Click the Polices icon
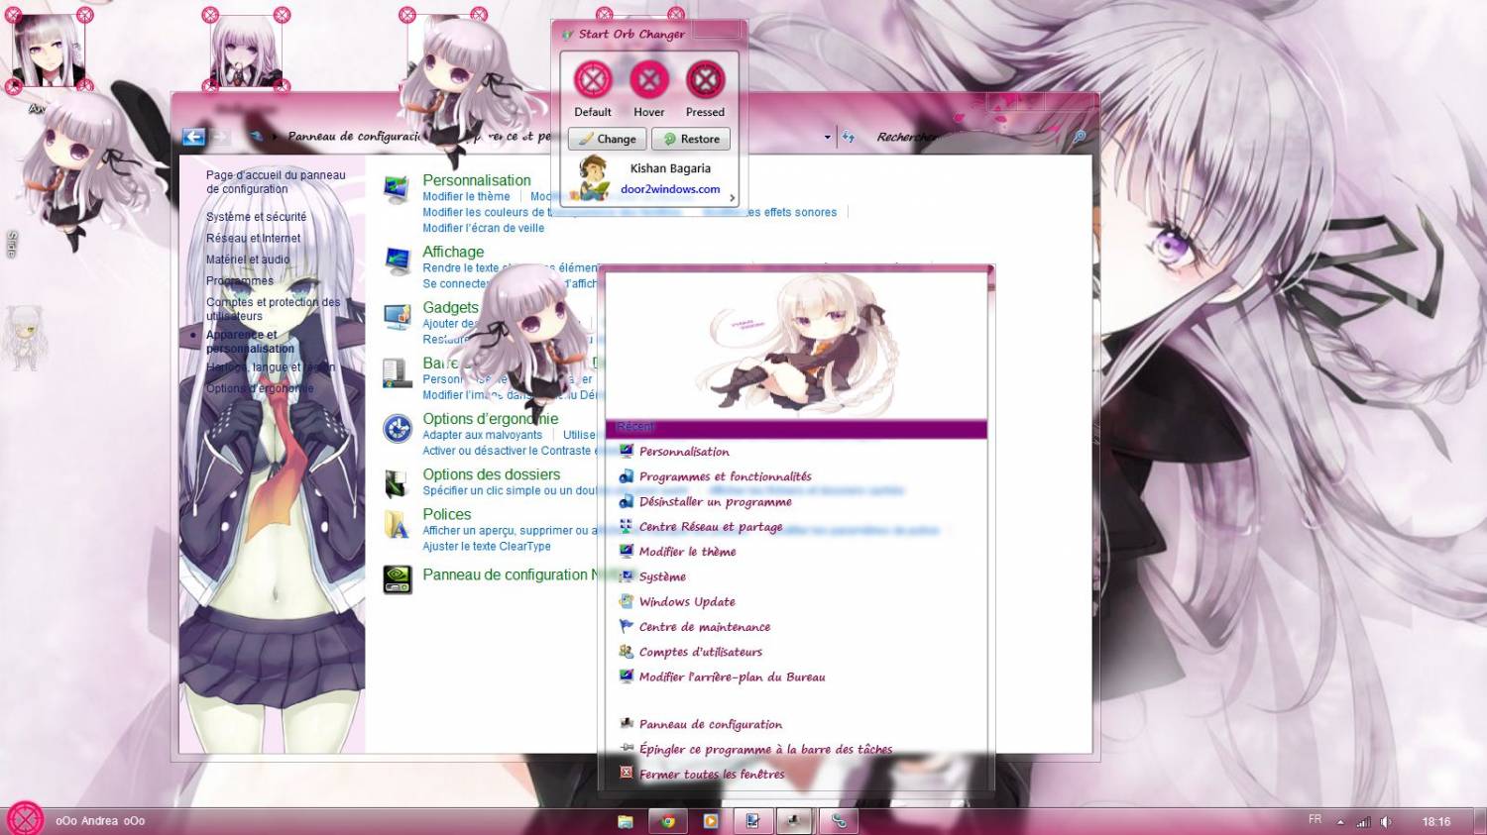Screen dimensions: 1487x835 click(x=397, y=525)
